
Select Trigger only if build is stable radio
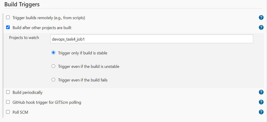pos(53,53)
